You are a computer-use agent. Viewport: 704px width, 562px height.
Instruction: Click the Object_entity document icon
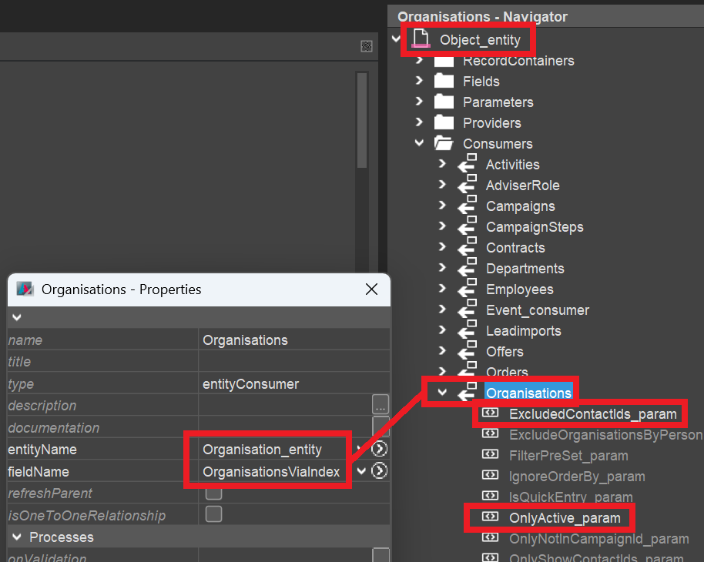421,39
